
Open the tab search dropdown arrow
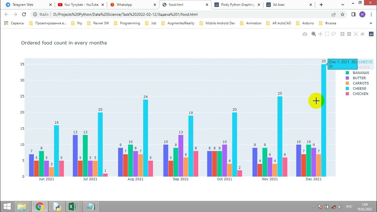(343, 5)
